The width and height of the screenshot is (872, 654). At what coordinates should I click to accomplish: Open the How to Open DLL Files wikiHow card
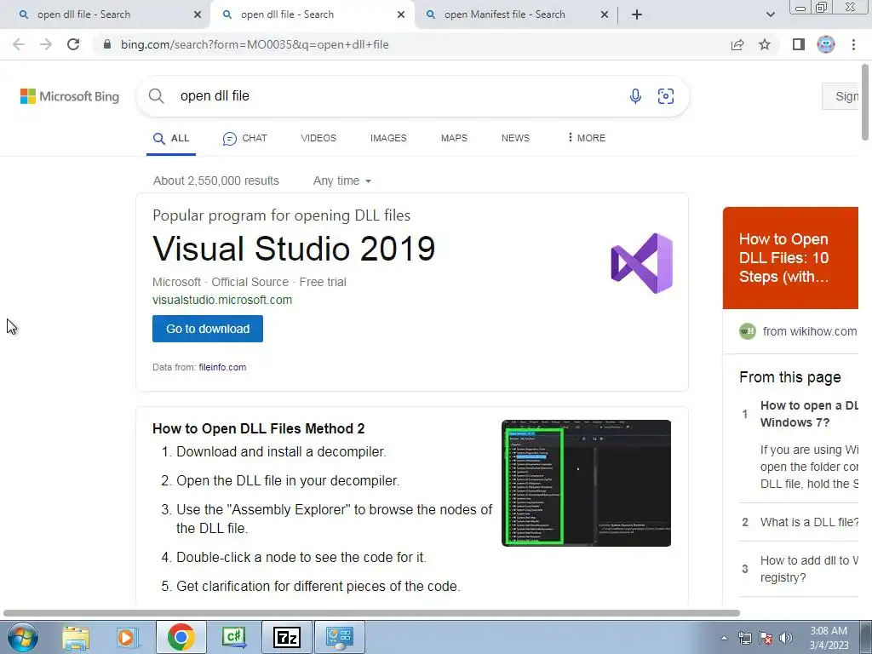tap(790, 258)
